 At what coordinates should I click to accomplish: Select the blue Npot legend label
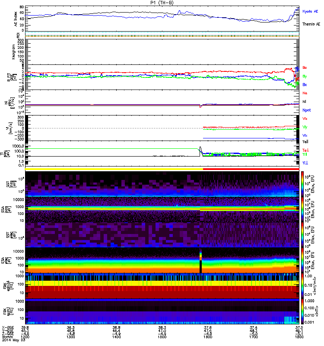(x=306, y=110)
